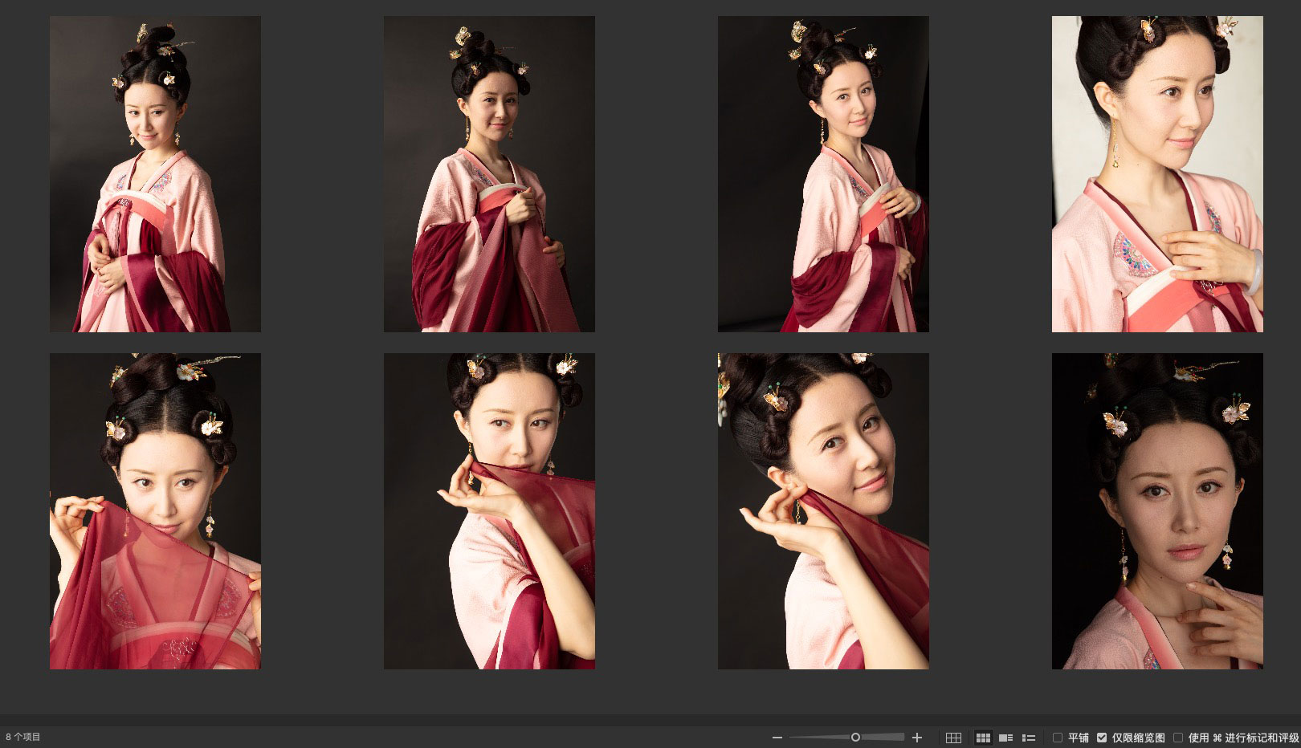1301x748 pixels.
Task: Adjust the thumbnail size slider handle
Action: pos(855,738)
